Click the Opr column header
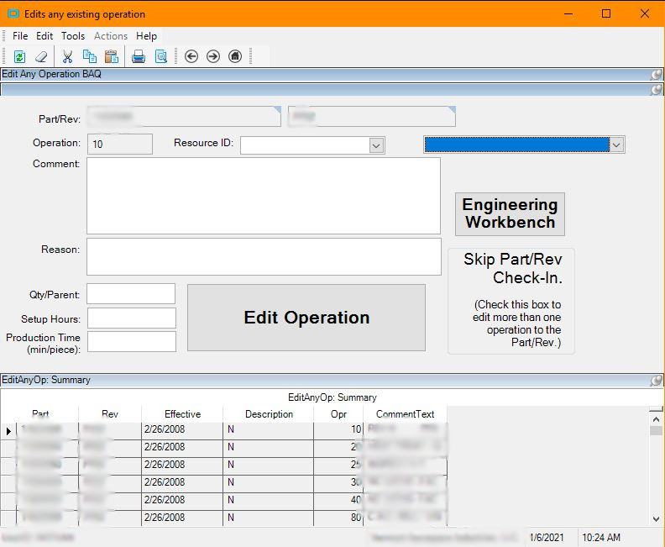This screenshot has width=665, height=547. tap(338, 413)
